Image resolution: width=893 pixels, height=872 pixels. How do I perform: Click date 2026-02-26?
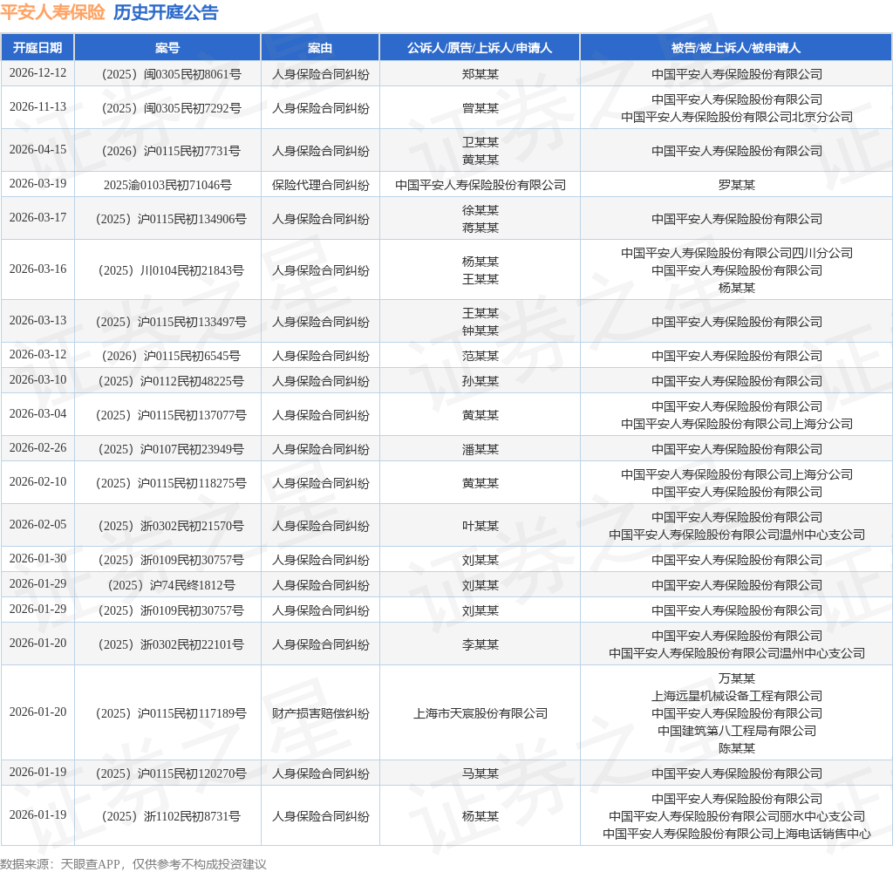(x=37, y=448)
